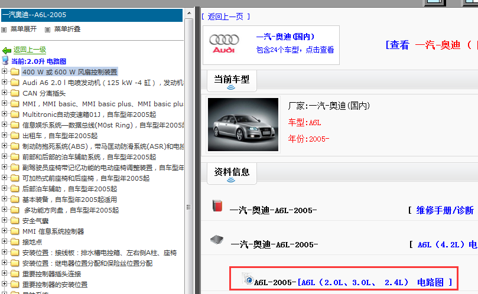
Task: Expand the 安全气囊 tree node
Action: coord(4,220)
